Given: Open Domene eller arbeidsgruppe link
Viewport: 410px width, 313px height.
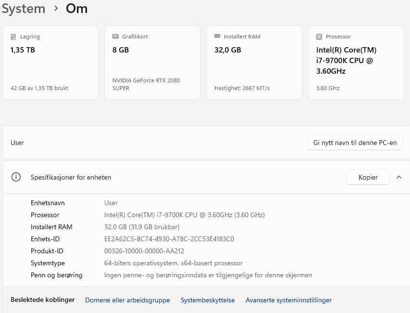Looking at the screenshot, I should click(127, 300).
